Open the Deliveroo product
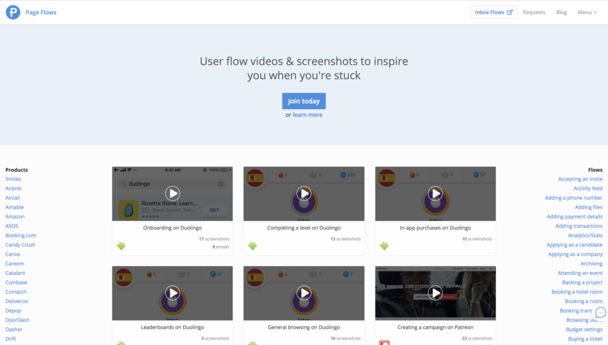Viewport: 608px width, 345px height. pos(17,301)
